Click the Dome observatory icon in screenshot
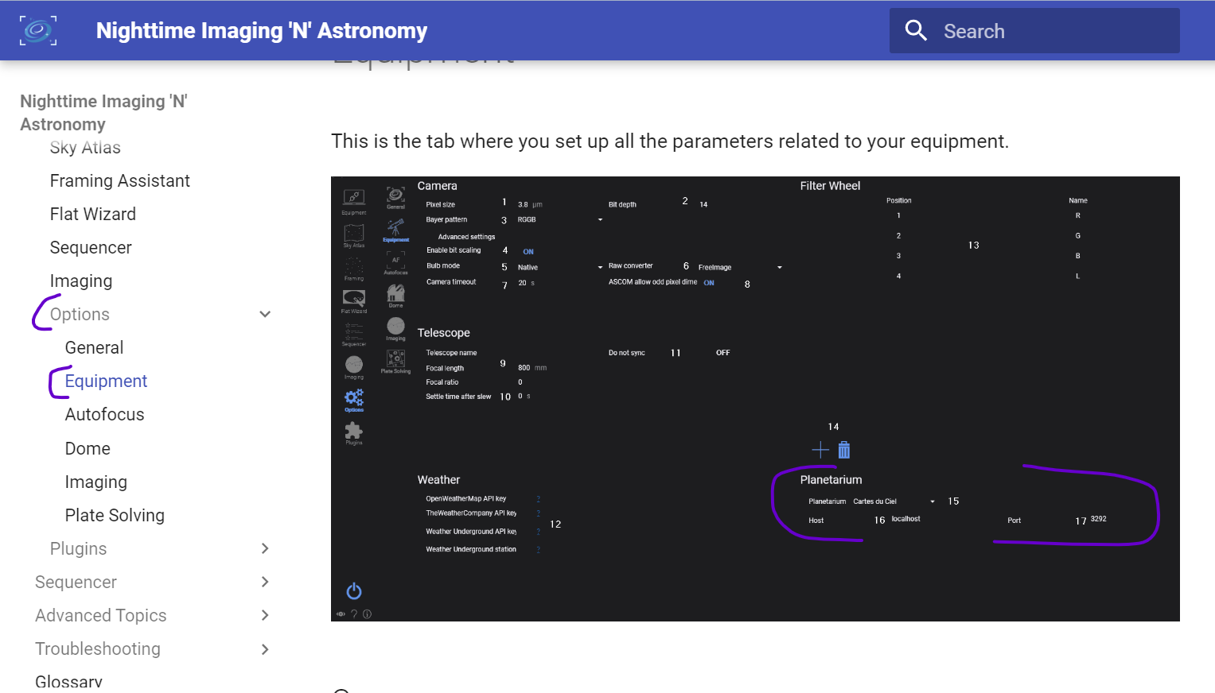The height and width of the screenshot is (693, 1215). tap(395, 293)
